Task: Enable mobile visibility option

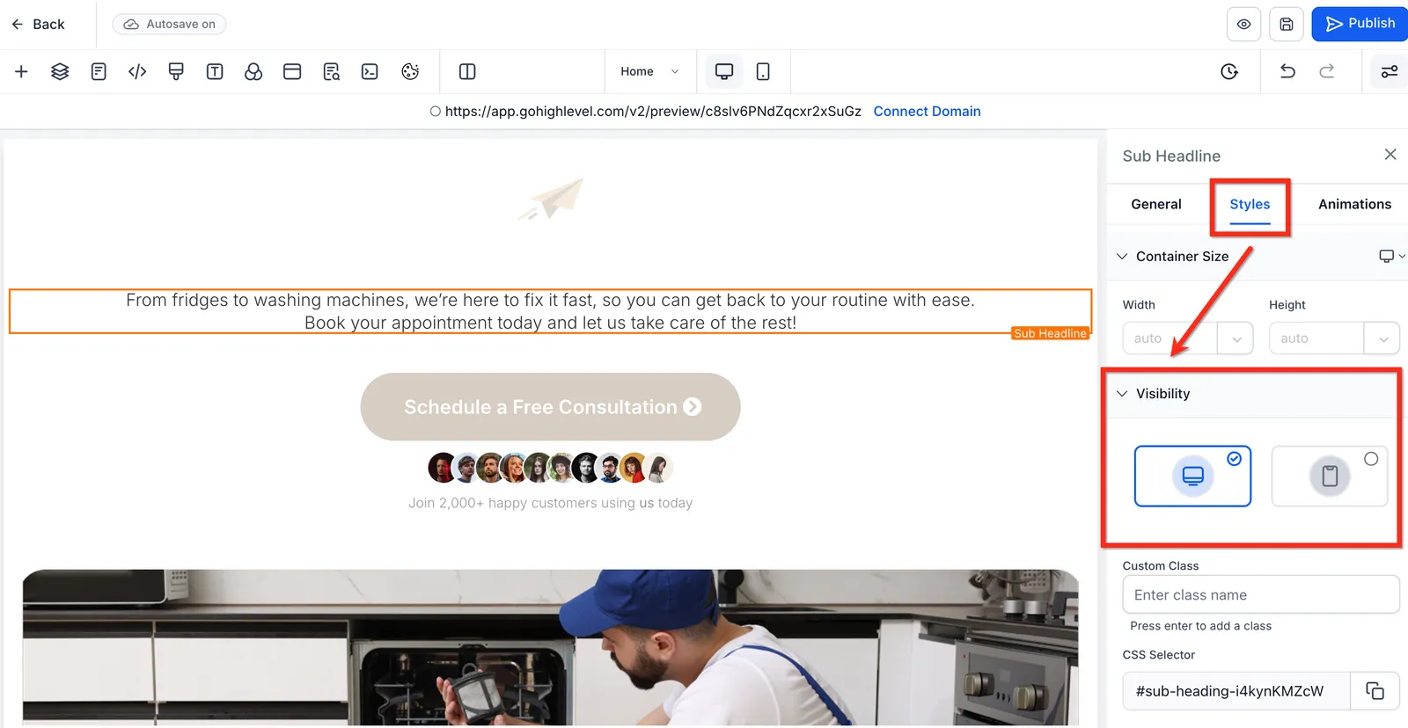Action: [1330, 476]
